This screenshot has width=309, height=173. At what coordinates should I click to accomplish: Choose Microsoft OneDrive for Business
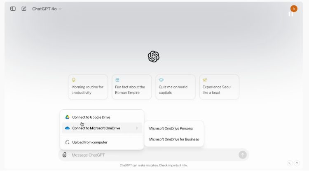174,139
